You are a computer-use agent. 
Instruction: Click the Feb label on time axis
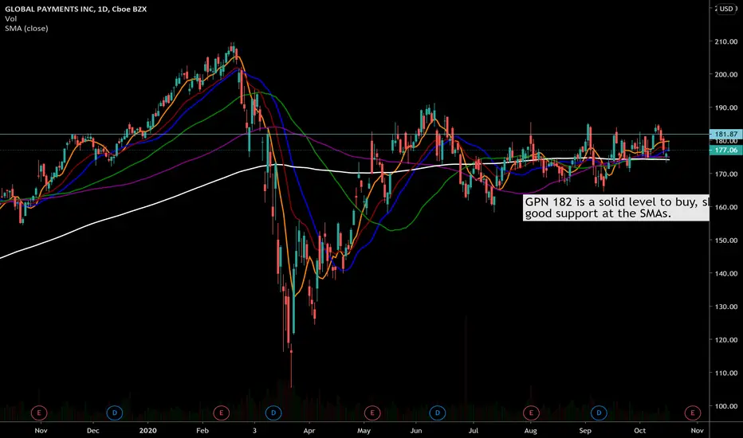[x=202, y=430]
